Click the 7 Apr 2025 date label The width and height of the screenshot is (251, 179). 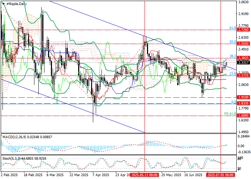pos(101,175)
